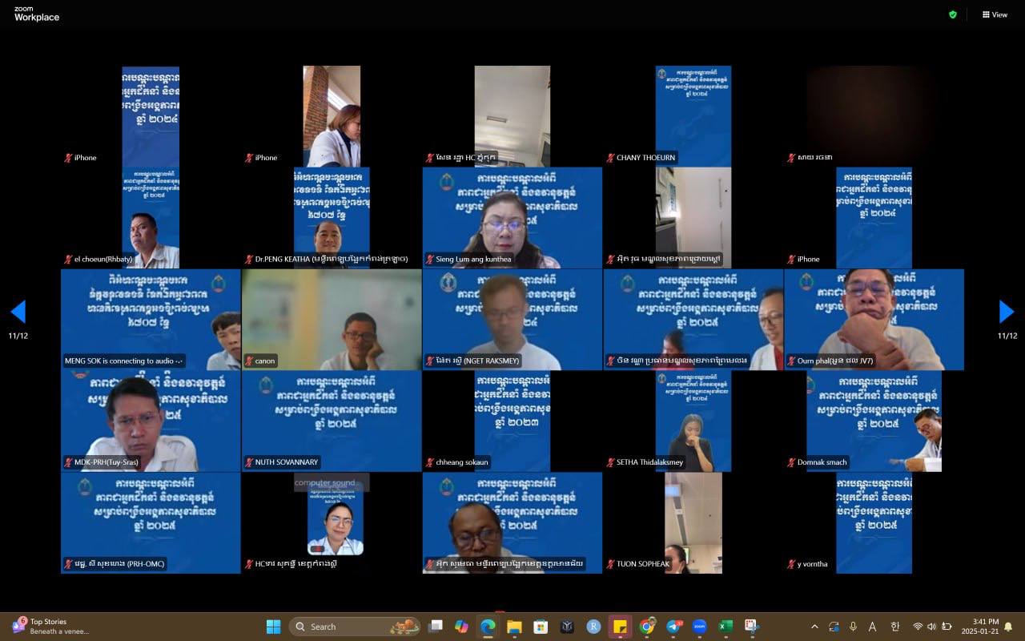Open the Top Stories news widget

point(48,627)
